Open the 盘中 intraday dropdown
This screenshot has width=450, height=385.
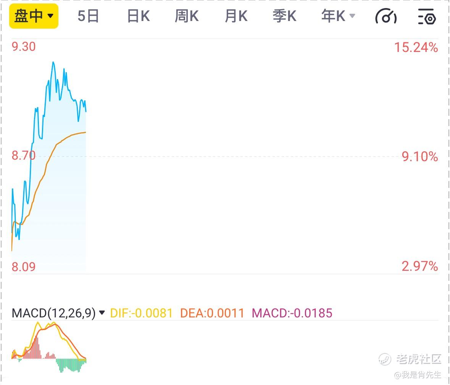34,16
